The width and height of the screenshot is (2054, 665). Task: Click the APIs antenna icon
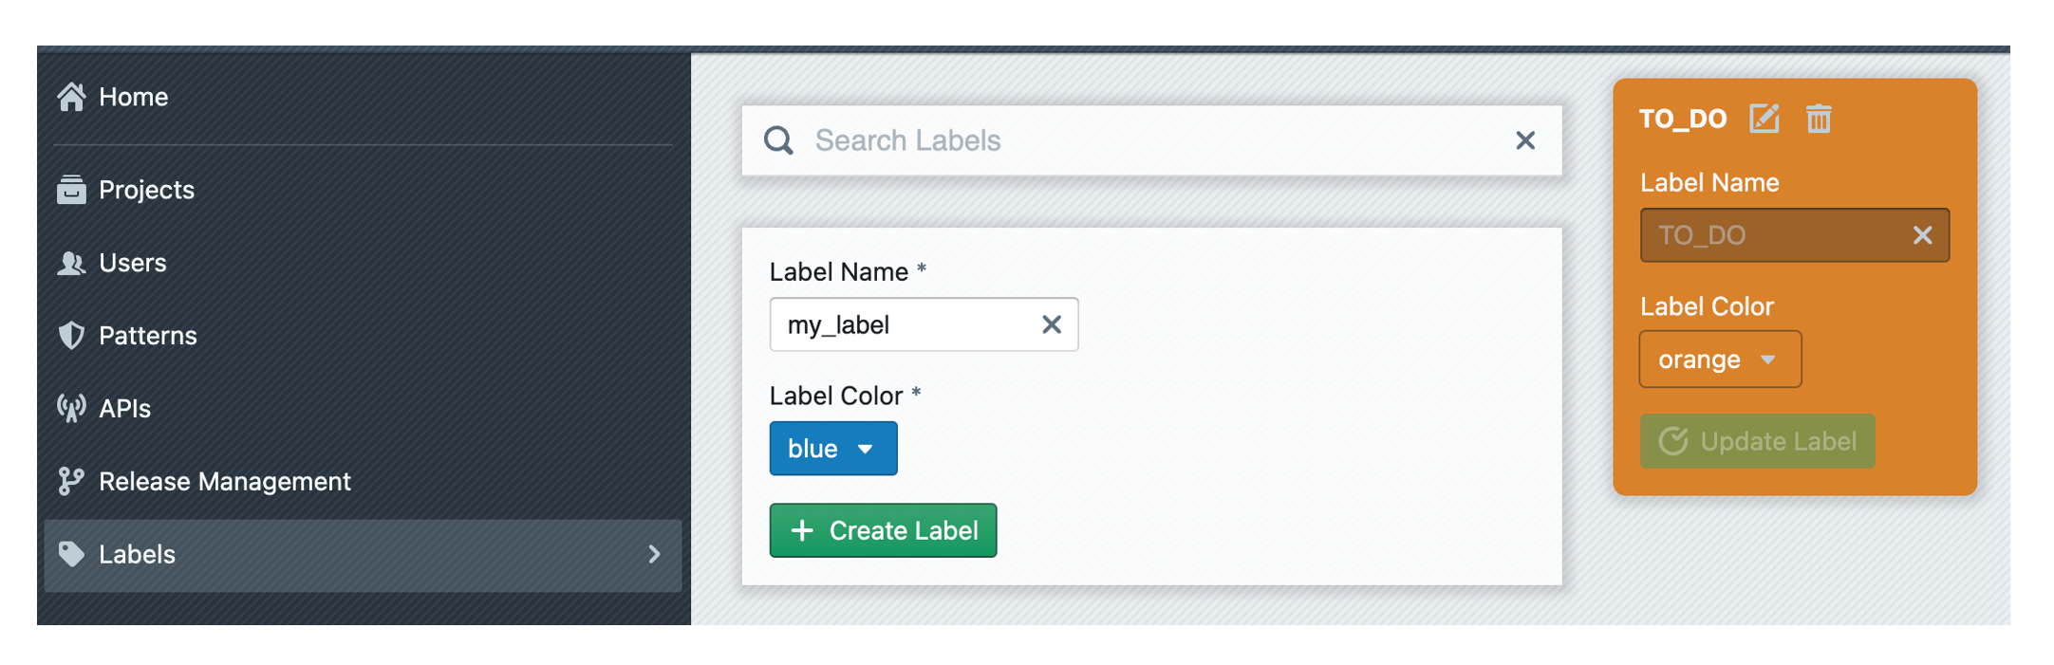[x=71, y=409]
